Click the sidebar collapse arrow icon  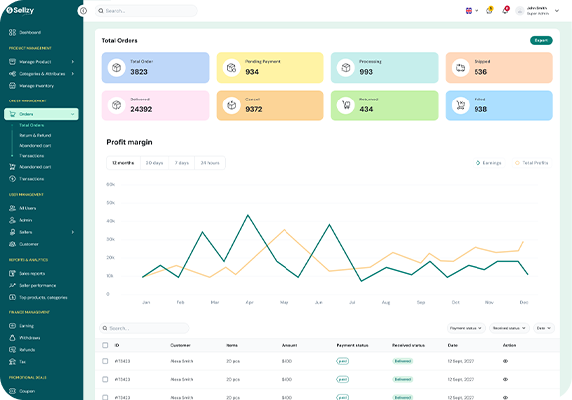click(x=83, y=11)
